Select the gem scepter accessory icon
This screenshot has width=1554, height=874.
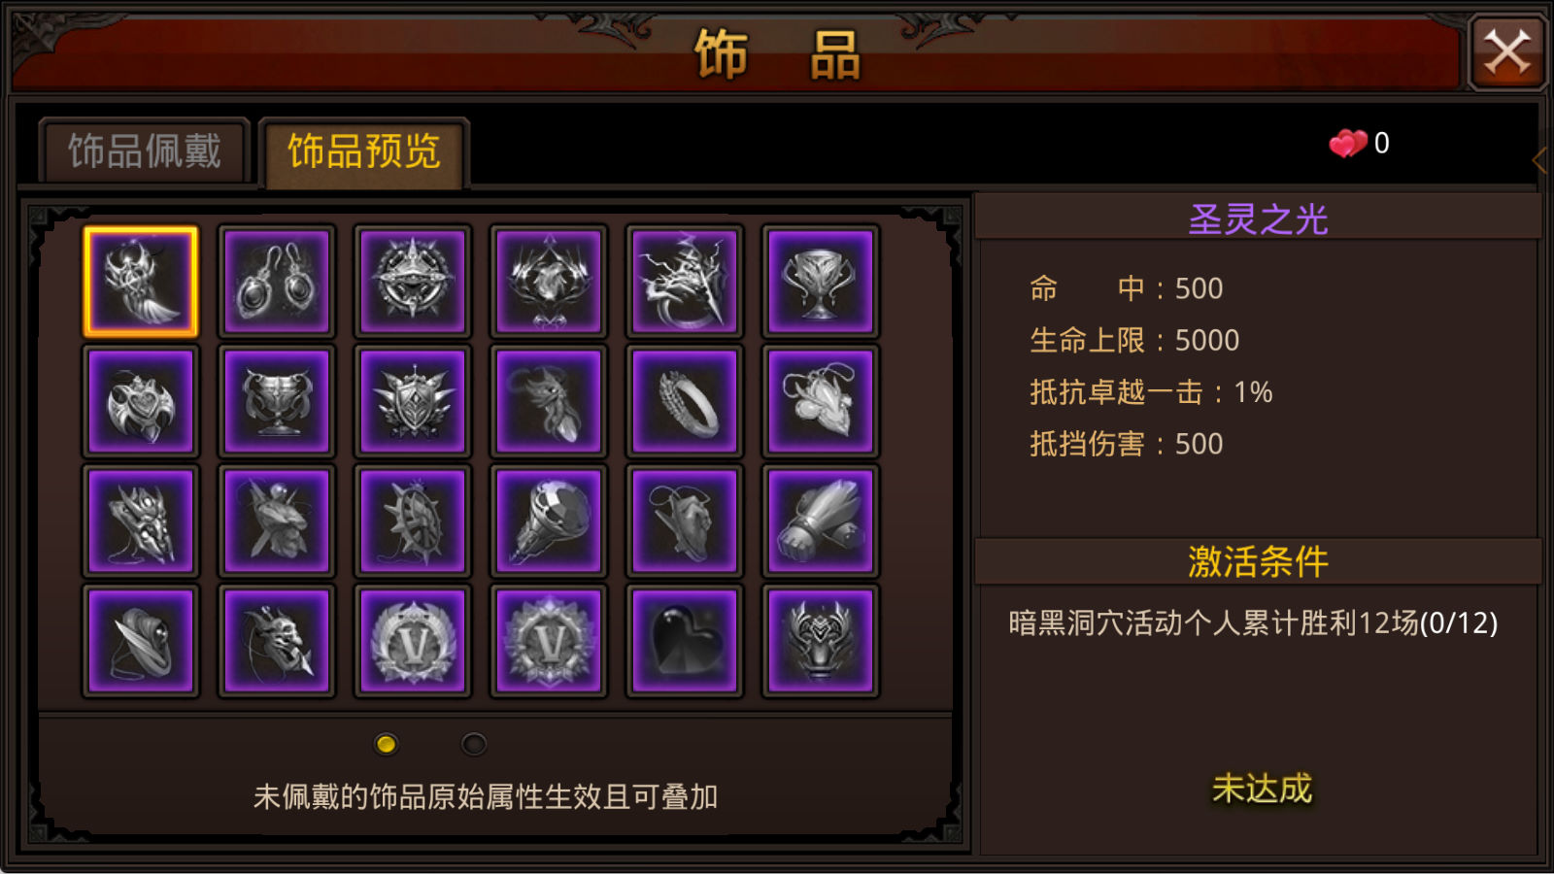pyautogui.click(x=549, y=521)
